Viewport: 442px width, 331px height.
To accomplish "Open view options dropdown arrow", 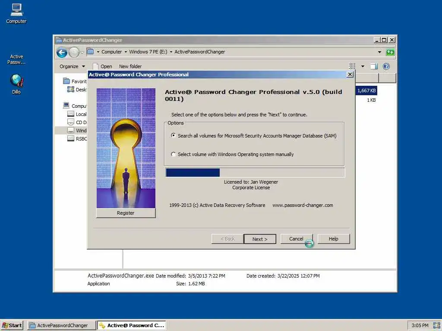I will pos(363,66).
